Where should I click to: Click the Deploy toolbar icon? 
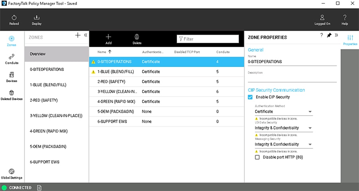(37, 18)
